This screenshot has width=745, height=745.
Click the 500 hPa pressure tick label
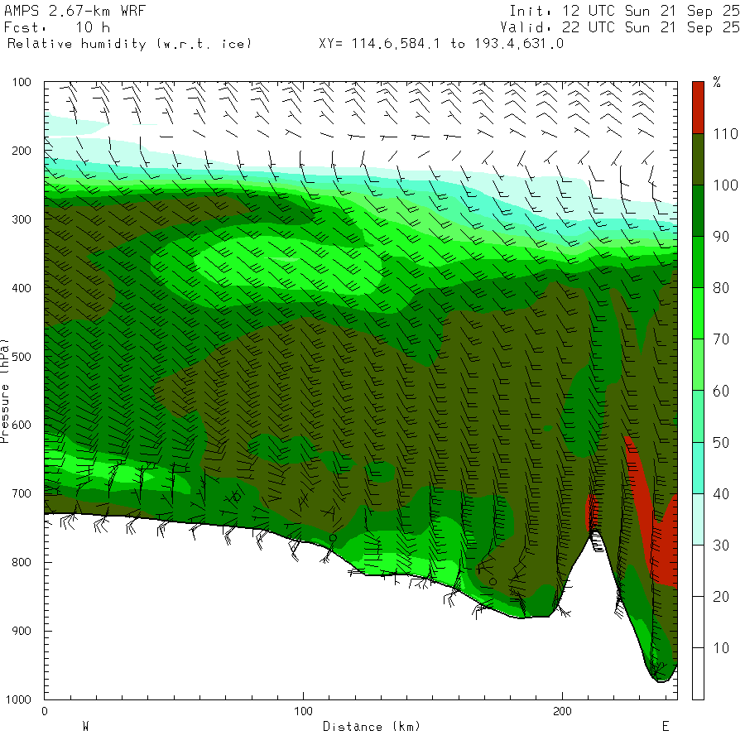click(22, 356)
